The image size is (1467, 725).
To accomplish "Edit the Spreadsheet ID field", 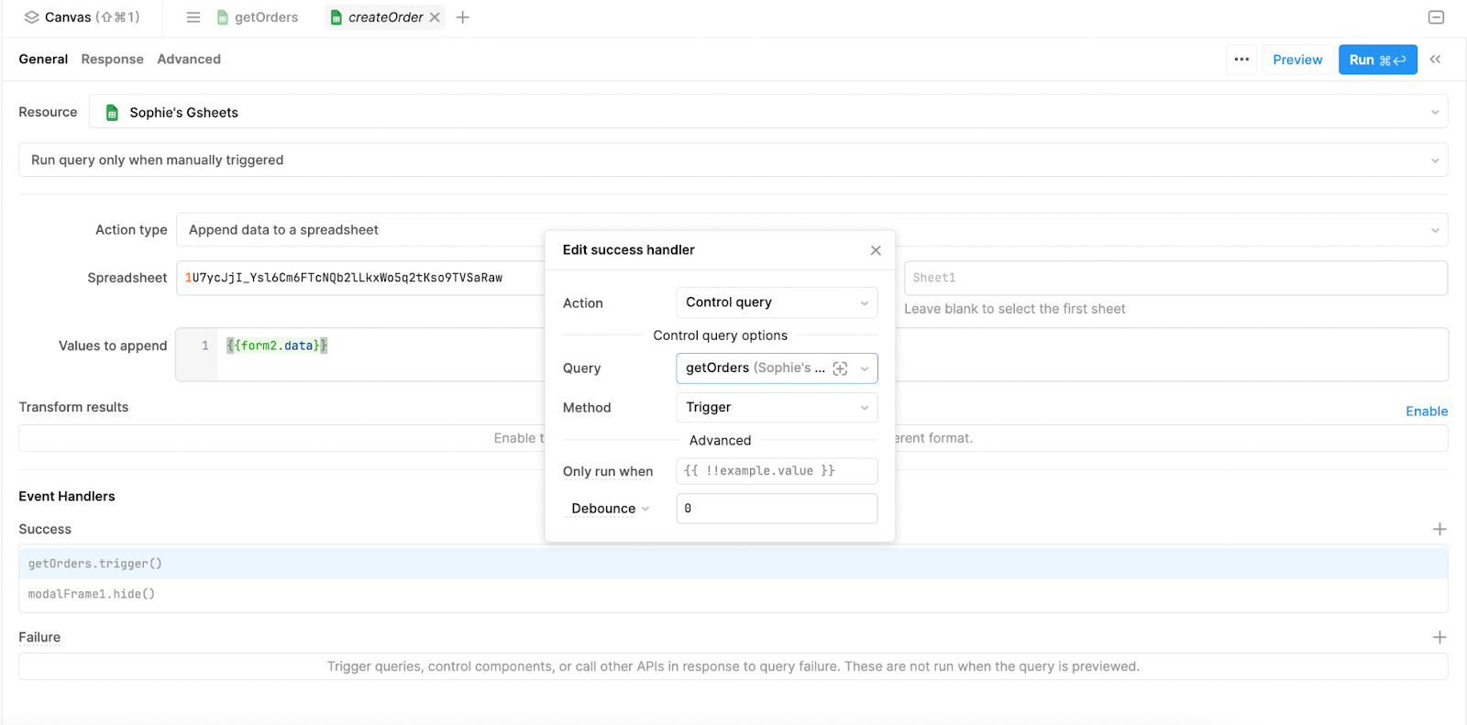I will [361, 278].
